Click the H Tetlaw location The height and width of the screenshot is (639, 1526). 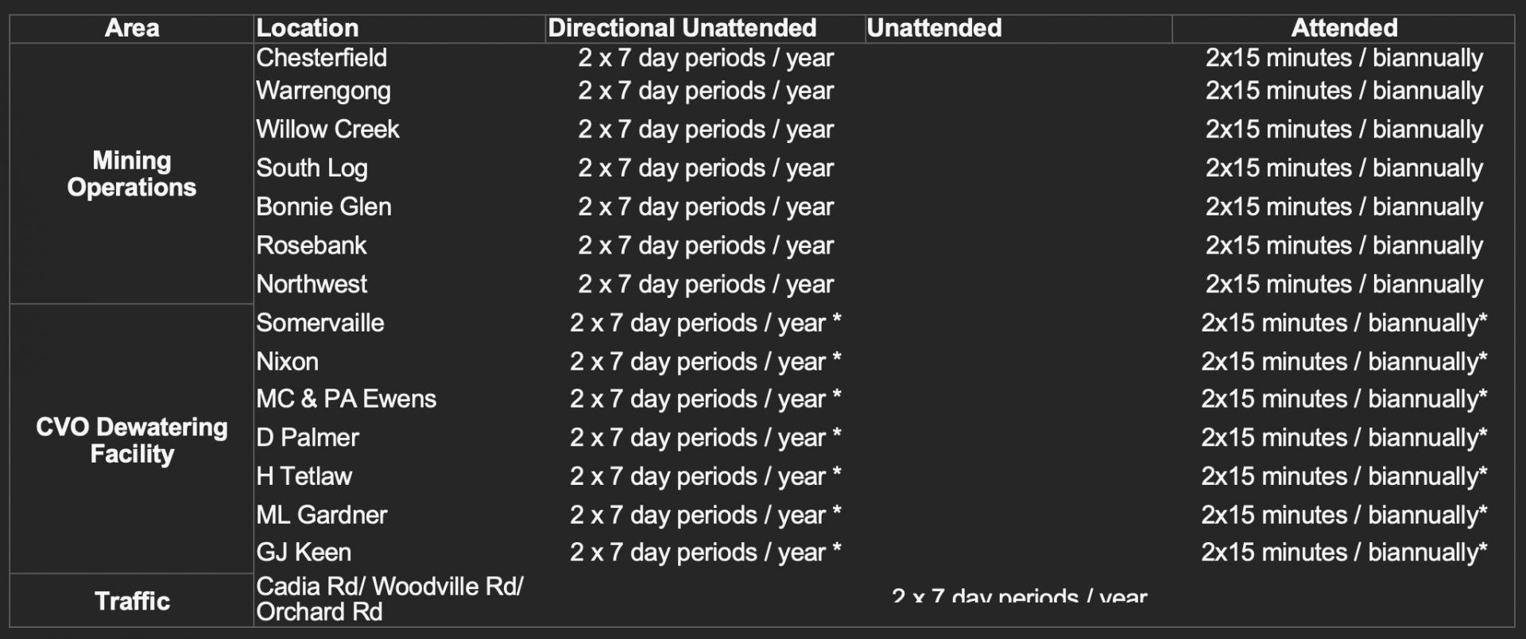coord(304,476)
